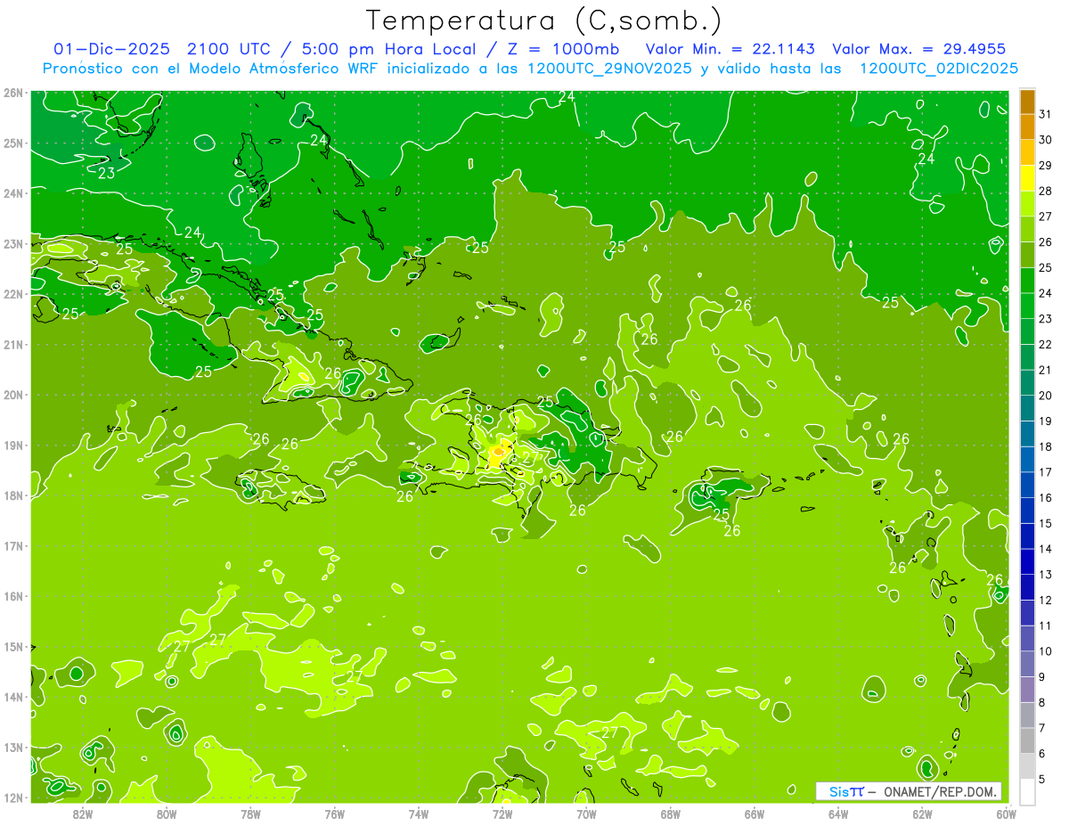Click the colorbar scale label 28
The image size is (1069, 826).
pos(1045,191)
